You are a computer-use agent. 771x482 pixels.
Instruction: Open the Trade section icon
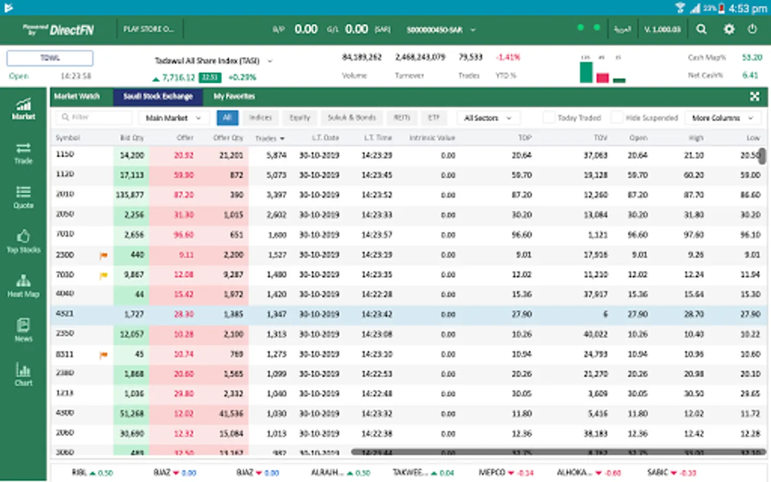(x=24, y=153)
